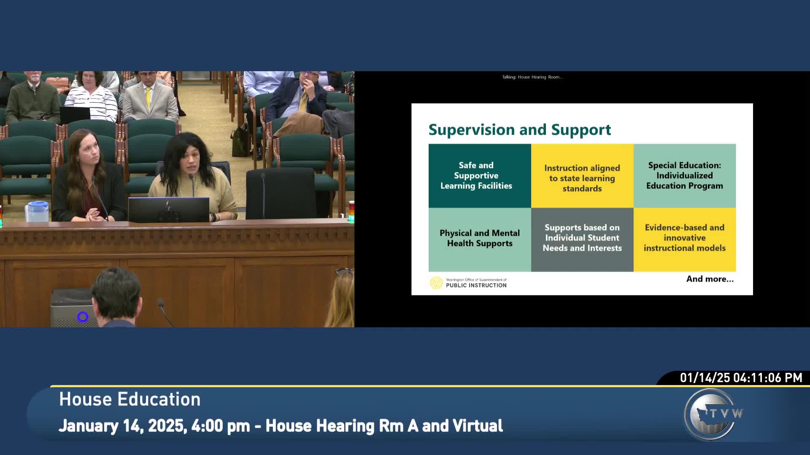
Task: Click the 'January 14, 2025, 4:00 pm' schedule link
Action: point(281,426)
